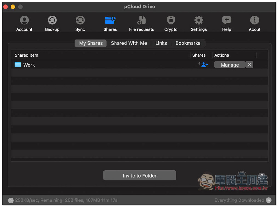Click Manage for the Work folder
The width and height of the screenshot is (278, 207).
click(230, 65)
